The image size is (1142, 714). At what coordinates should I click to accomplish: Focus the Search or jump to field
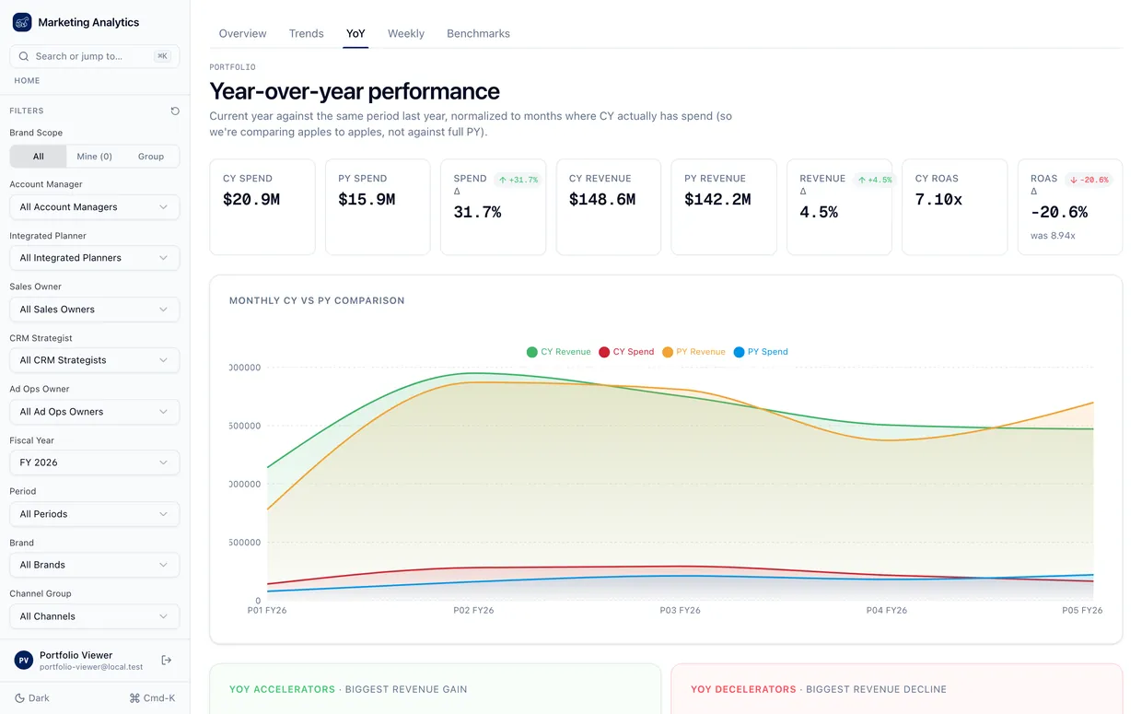(95, 56)
